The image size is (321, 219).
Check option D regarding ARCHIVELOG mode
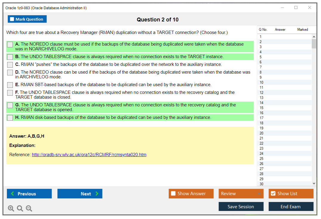(x=10, y=72)
